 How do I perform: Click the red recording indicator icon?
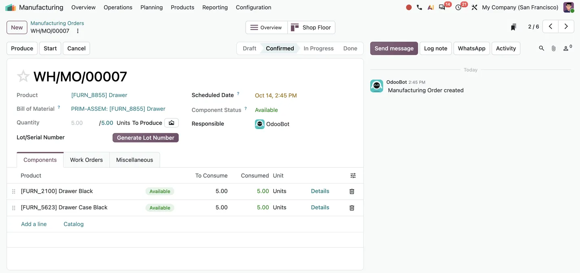pyautogui.click(x=409, y=7)
